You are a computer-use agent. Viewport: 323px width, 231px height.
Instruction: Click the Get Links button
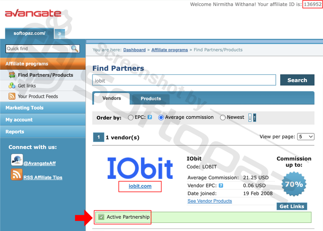click(x=292, y=206)
